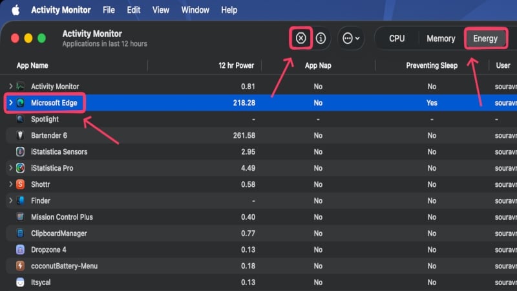Viewport: 517px width, 291px height.
Task: Stop the selected process with the X button
Action: pyautogui.click(x=301, y=38)
